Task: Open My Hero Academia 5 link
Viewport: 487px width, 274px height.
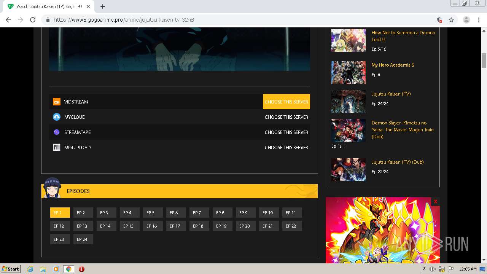Action: (x=393, y=65)
